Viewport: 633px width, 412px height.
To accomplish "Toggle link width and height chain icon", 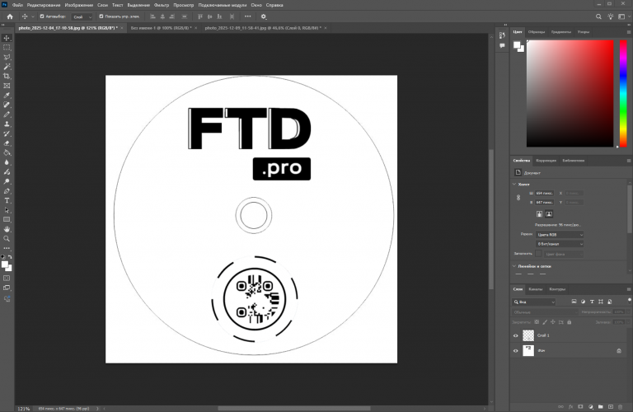I will (x=518, y=198).
